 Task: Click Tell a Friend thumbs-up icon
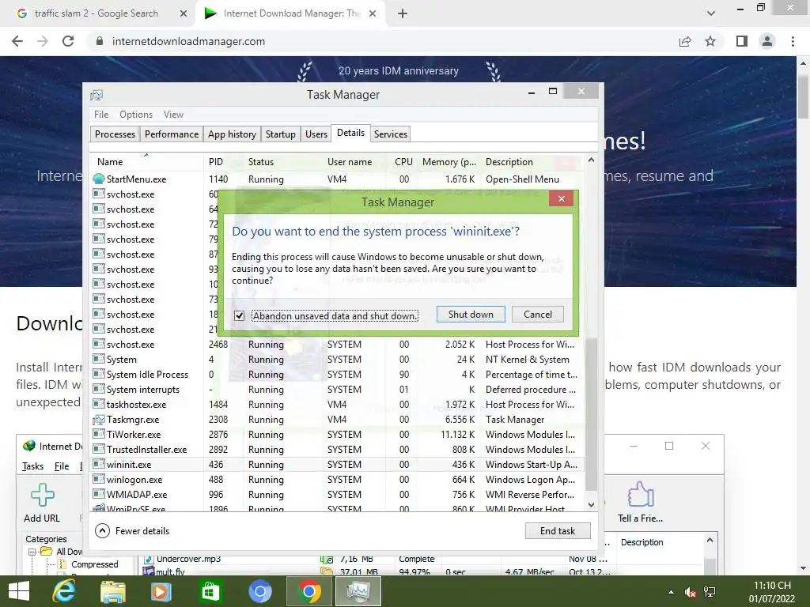[641, 495]
